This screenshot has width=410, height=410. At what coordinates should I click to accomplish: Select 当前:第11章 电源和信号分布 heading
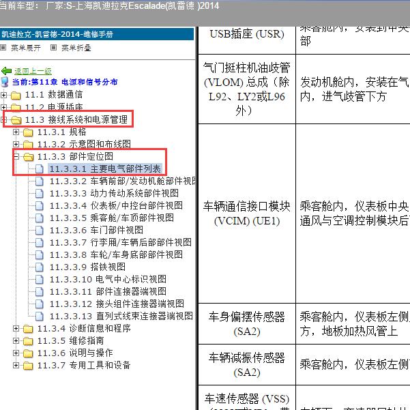65,82
